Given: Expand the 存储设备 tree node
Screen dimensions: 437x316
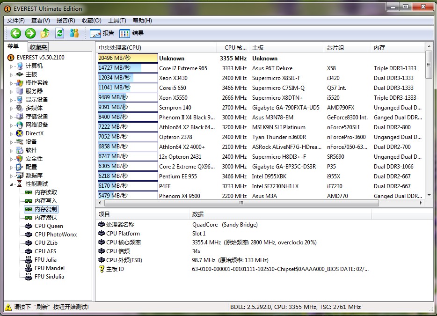Looking at the screenshot, I should tap(11, 117).
